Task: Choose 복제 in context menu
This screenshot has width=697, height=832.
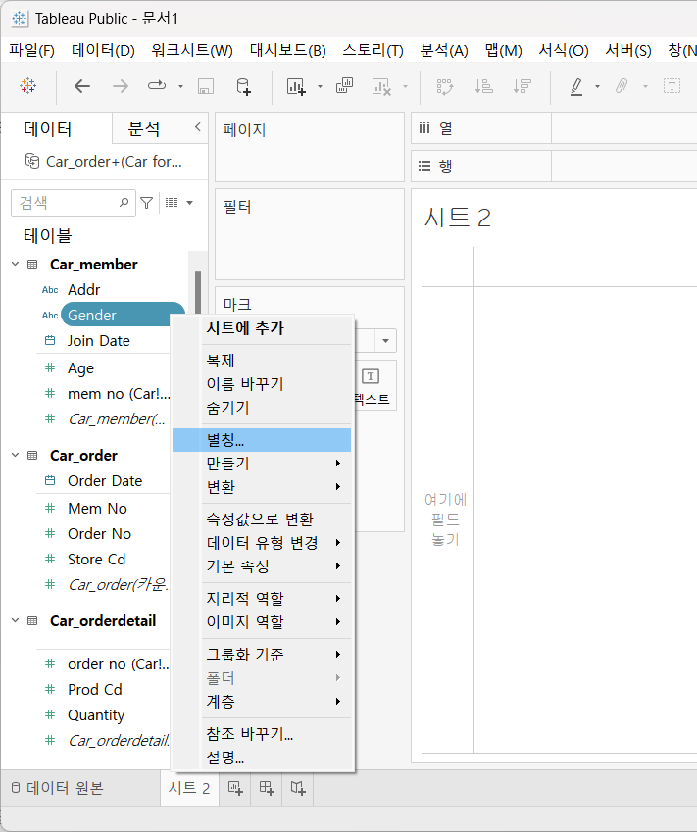Action: [263, 361]
